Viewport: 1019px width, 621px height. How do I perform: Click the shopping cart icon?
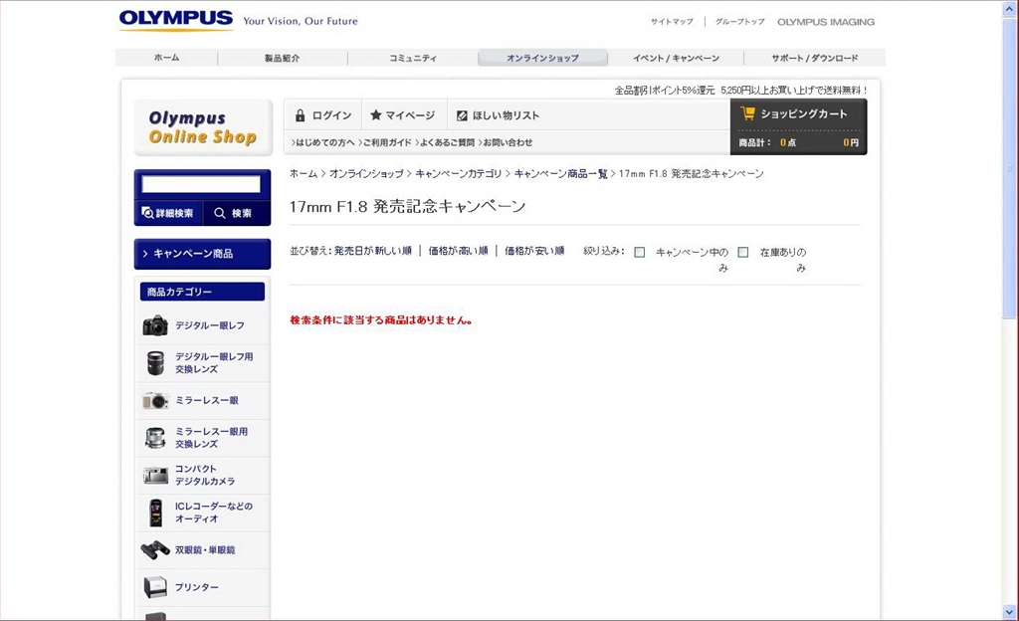(x=748, y=113)
